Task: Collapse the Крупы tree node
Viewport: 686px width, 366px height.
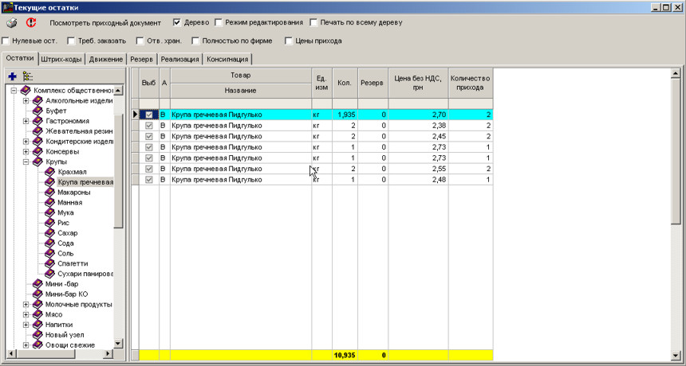Action: click(26, 162)
